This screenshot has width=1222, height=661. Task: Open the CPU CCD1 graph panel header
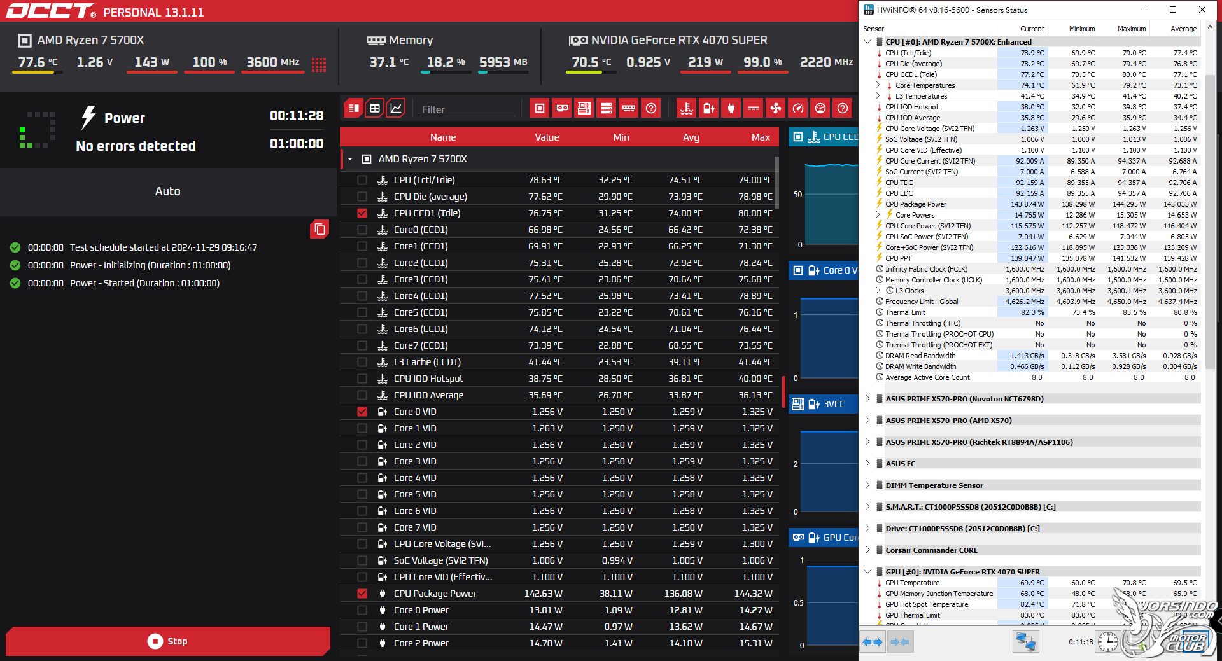[x=824, y=137]
